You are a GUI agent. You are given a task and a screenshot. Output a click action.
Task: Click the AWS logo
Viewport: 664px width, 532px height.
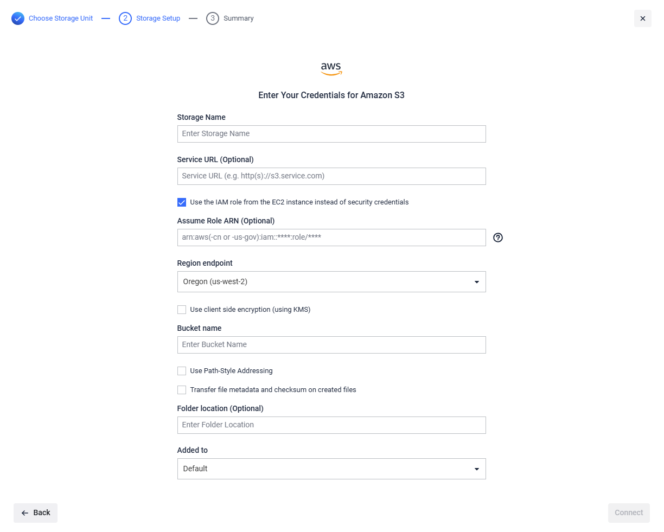pos(331,68)
